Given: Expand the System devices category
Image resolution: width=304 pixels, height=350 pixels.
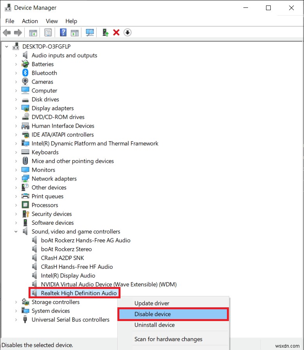Looking at the screenshot, I should (16, 311).
